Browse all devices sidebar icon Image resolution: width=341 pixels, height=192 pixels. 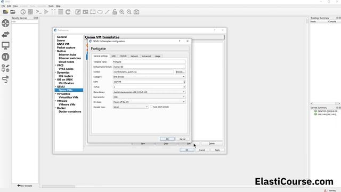tap(5, 68)
